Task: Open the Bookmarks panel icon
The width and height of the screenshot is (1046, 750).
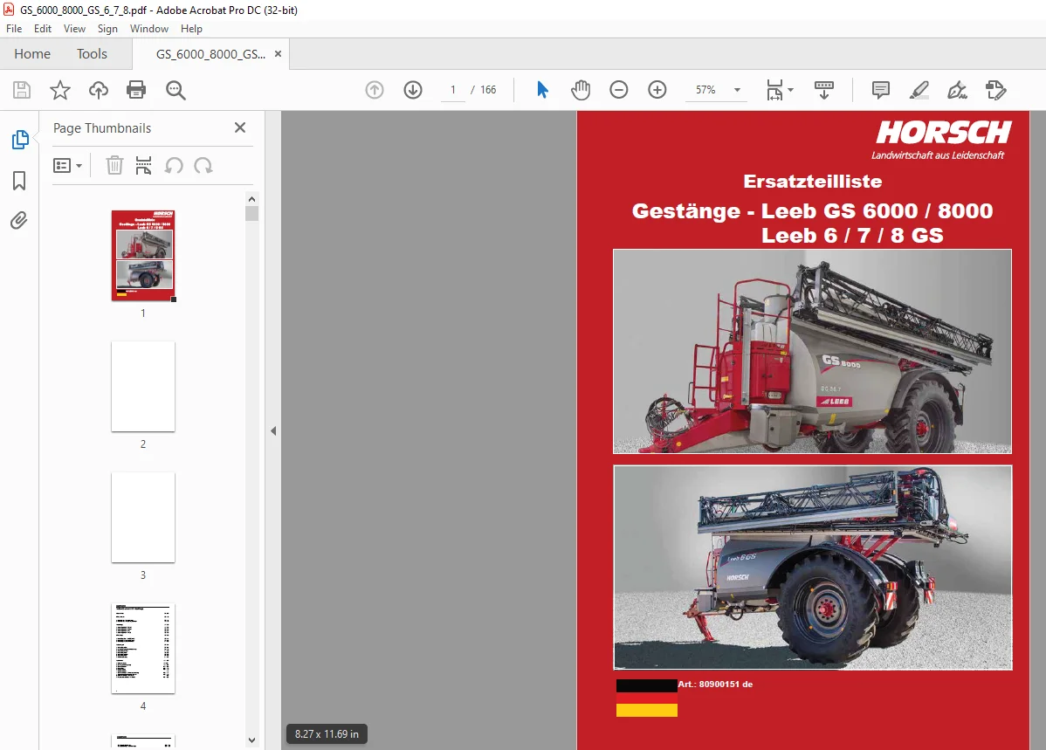Action: coord(19,180)
